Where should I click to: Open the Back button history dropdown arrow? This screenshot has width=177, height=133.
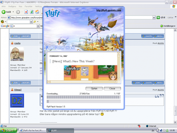point(13,12)
